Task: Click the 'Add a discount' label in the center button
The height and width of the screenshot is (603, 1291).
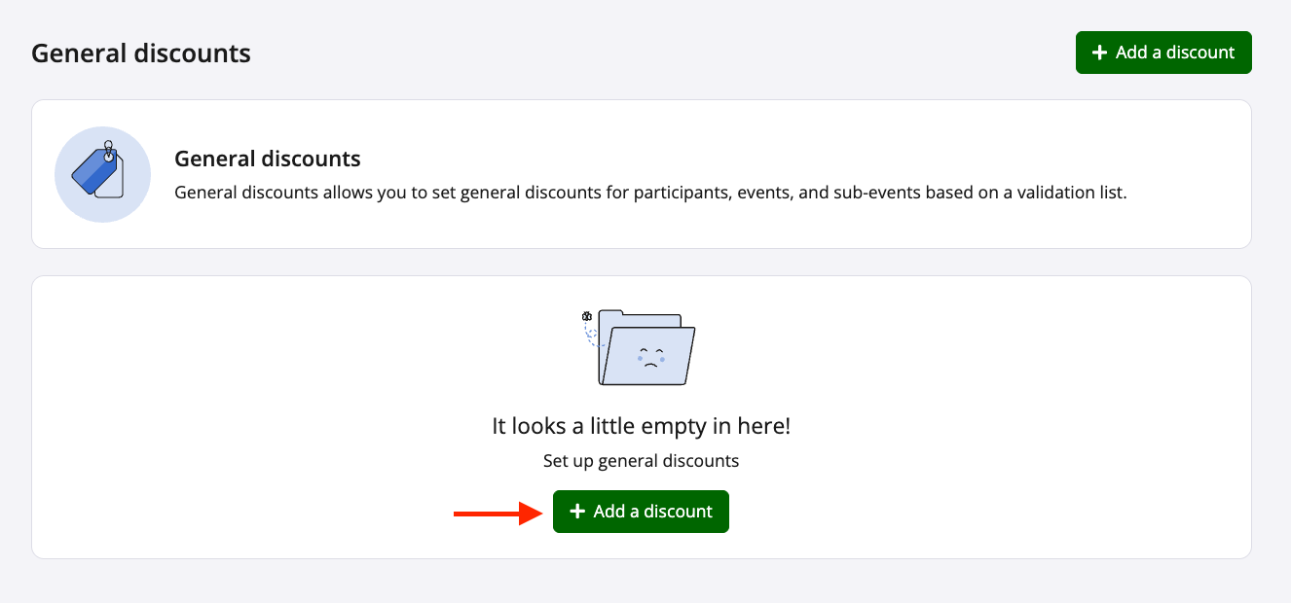Action: pos(652,512)
